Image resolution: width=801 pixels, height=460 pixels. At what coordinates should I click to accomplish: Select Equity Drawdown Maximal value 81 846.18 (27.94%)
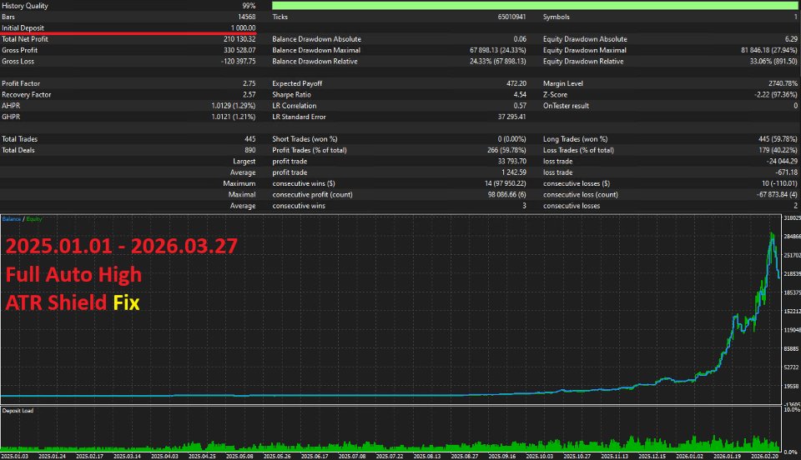[768, 51]
